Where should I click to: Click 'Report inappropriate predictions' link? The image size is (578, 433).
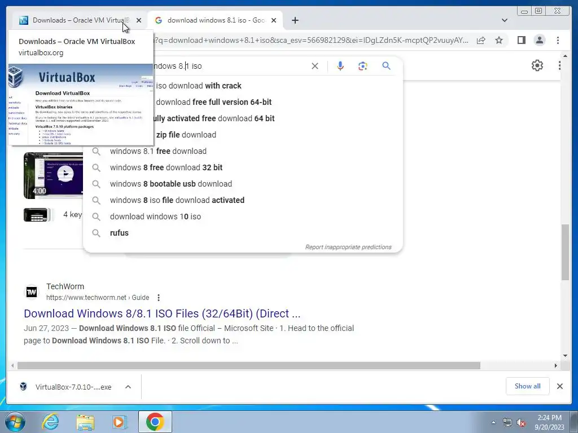point(348,247)
